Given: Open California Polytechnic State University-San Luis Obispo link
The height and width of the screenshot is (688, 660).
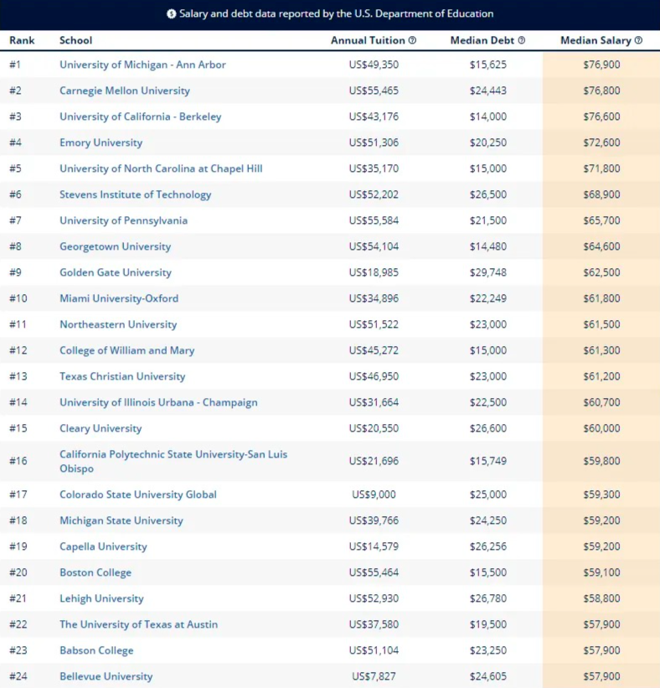Looking at the screenshot, I should (x=173, y=461).
